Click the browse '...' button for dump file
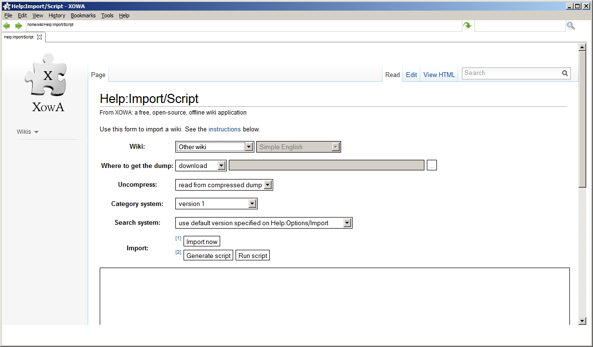This screenshot has height=347, width=593. tap(432, 166)
